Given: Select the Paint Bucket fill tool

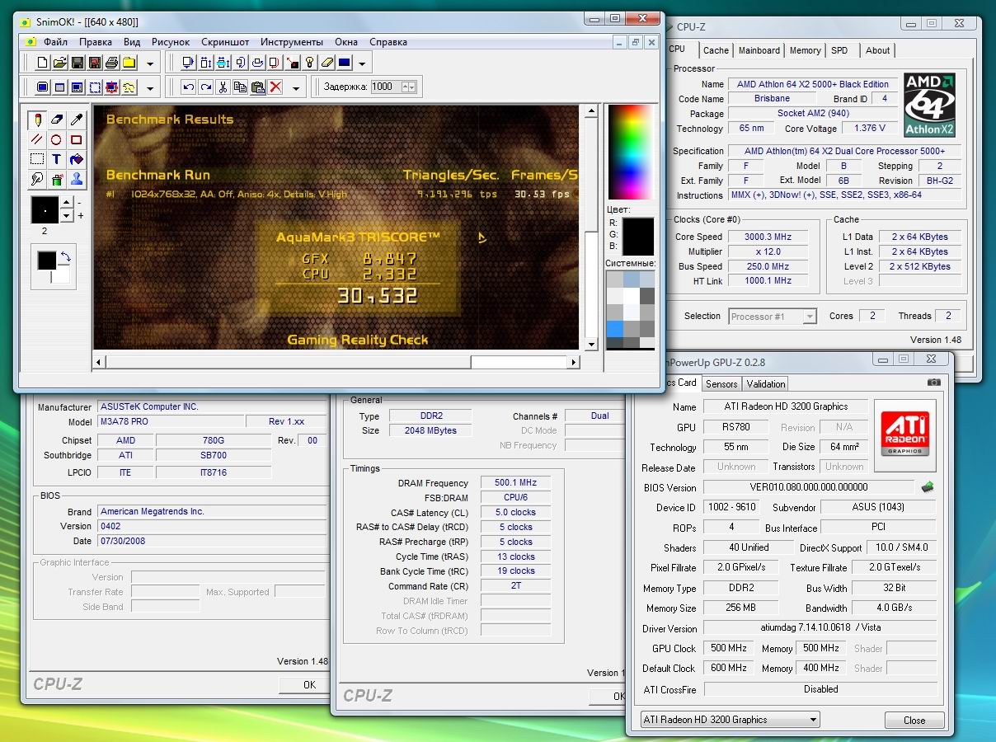Looking at the screenshot, I should click(76, 159).
